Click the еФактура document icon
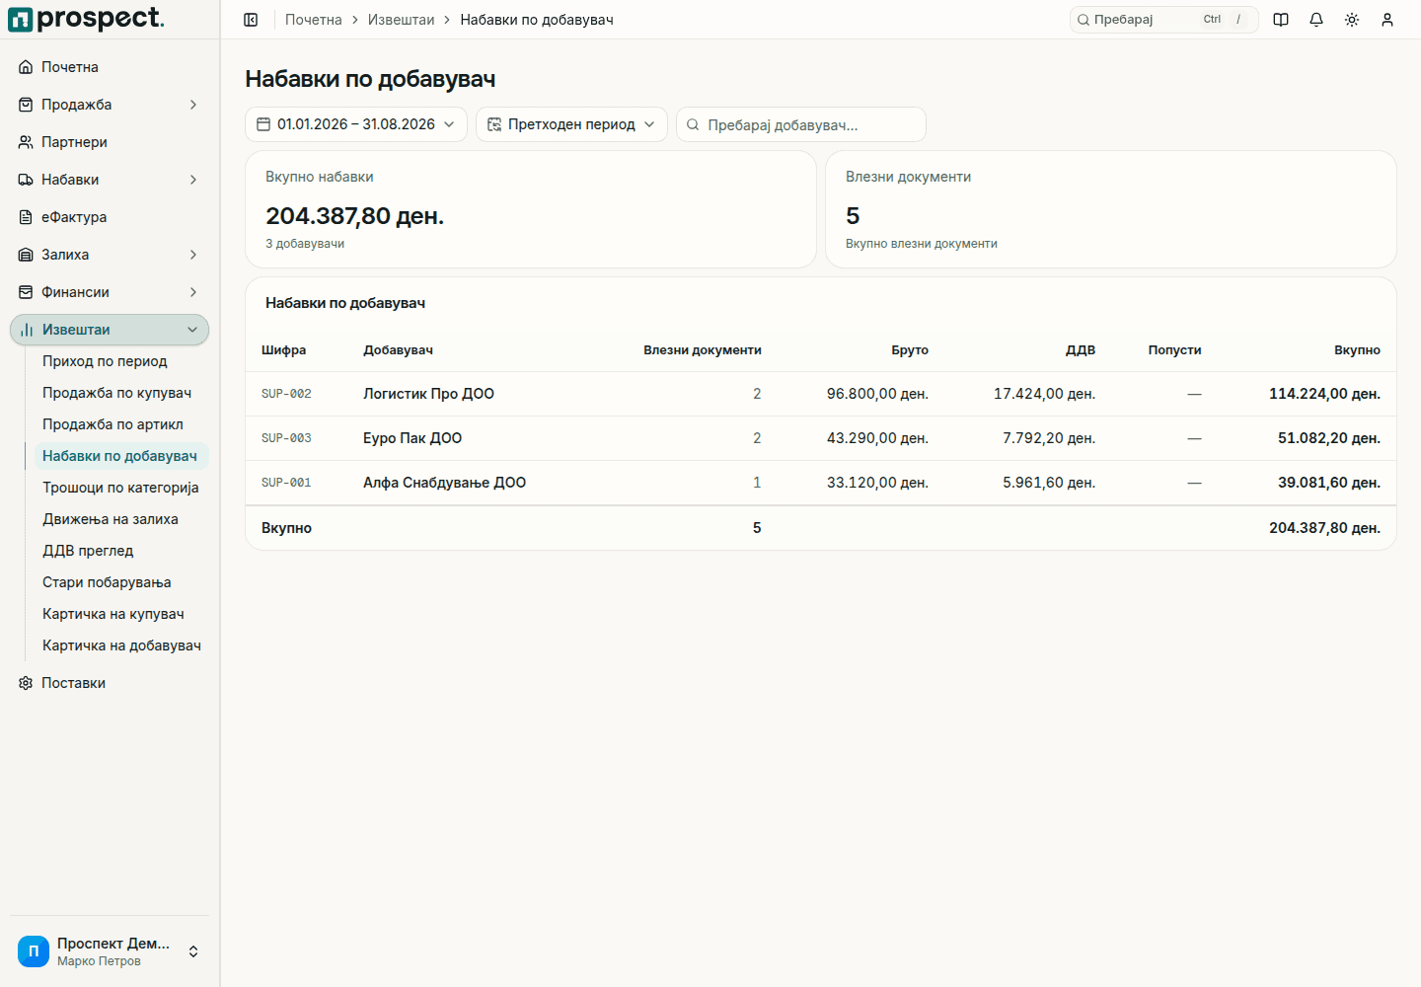1421x987 pixels. coord(26,217)
